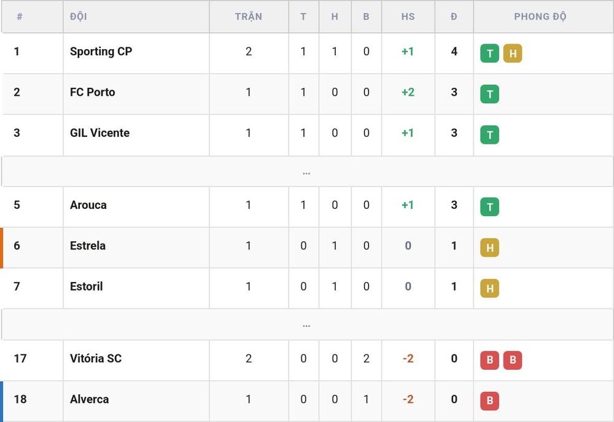Click Estrela's yellow H form badge
This screenshot has width=614, height=422.
(x=489, y=248)
